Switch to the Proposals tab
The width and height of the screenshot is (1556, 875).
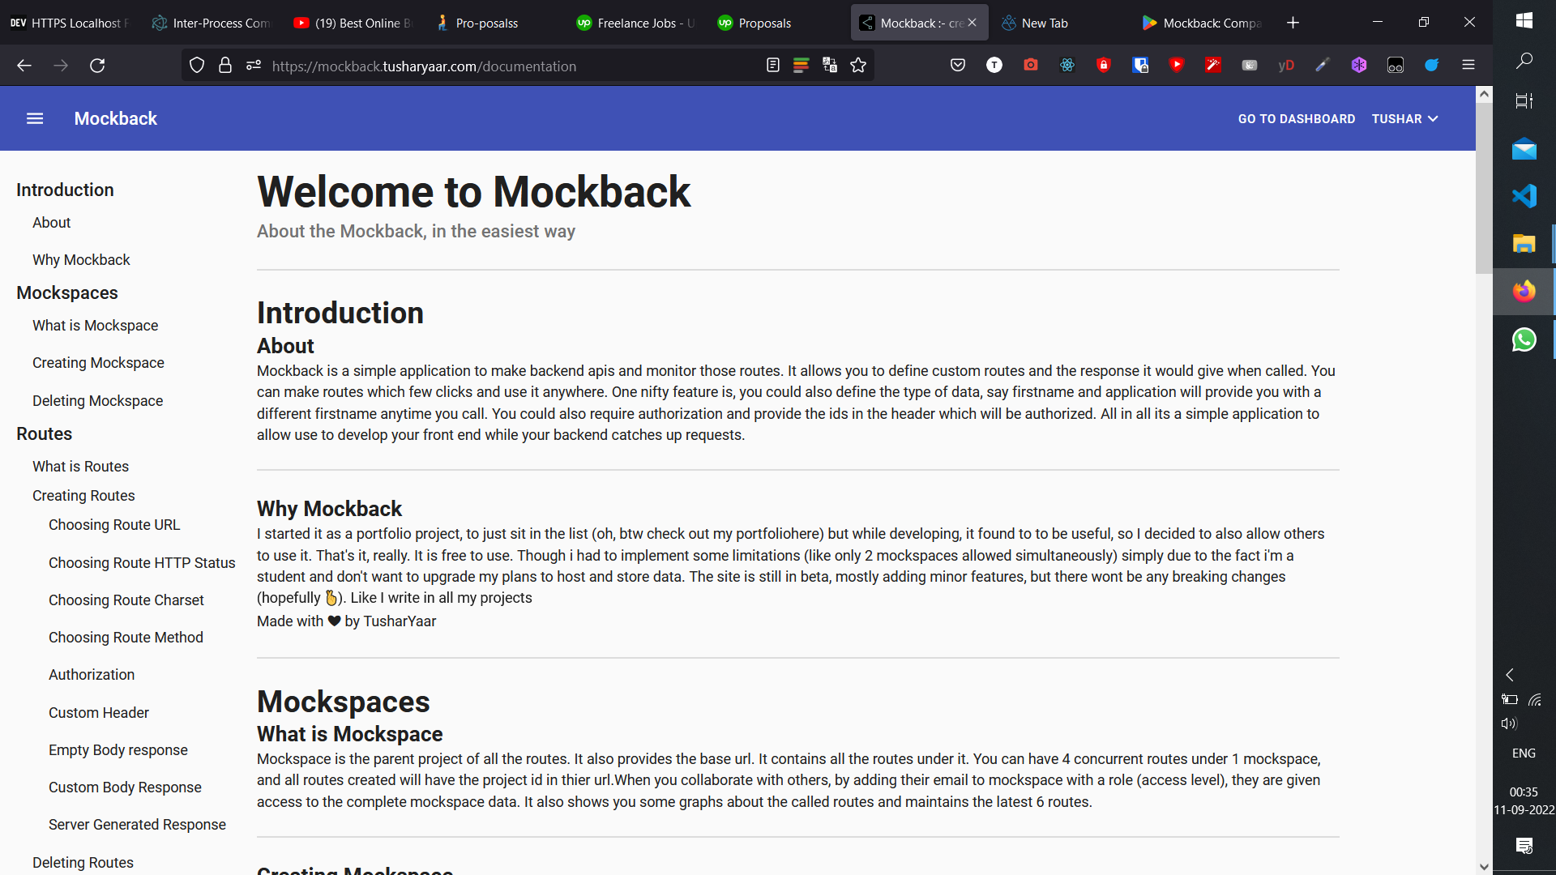[764, 23]
